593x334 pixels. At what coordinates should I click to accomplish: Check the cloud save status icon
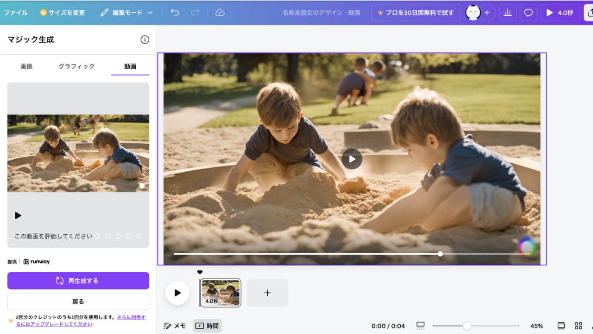pos(220,13)
